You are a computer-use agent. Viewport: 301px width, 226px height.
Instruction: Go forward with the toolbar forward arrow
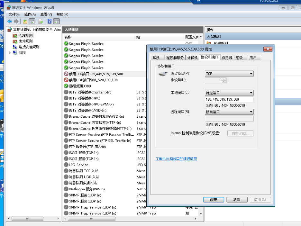click(16, 22)
